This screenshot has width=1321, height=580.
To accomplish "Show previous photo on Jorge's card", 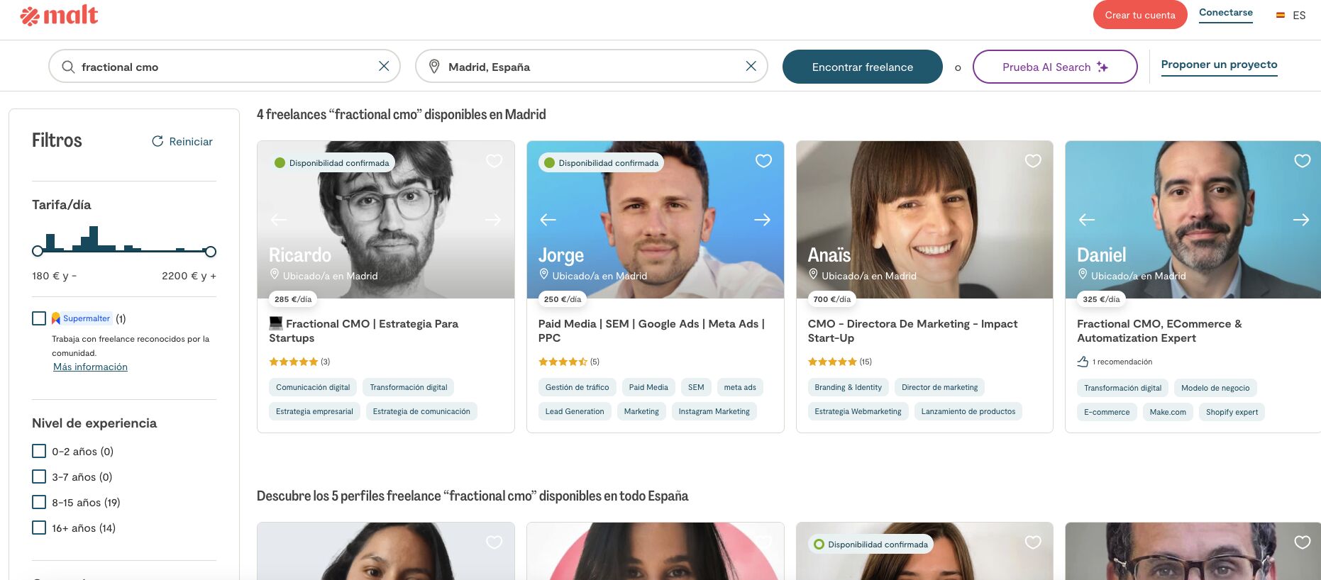I will point(548,220).
